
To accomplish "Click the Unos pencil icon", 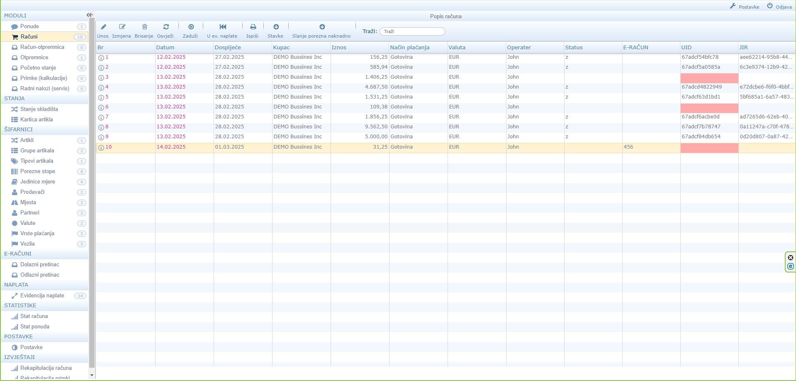I will [103, 27].
